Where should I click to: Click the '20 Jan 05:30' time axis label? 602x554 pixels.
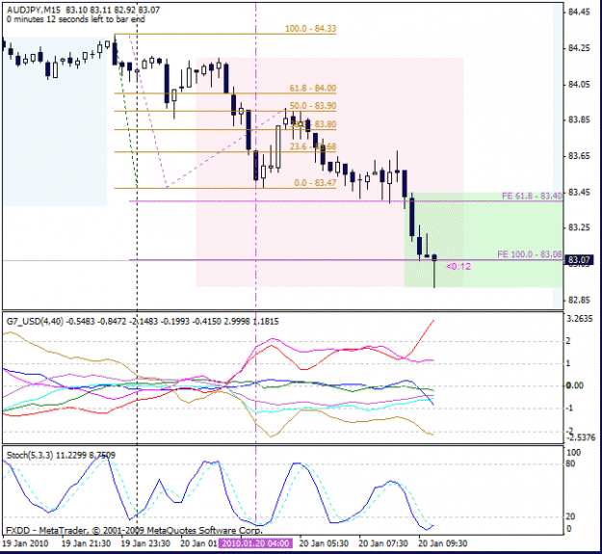click(324, 543)
